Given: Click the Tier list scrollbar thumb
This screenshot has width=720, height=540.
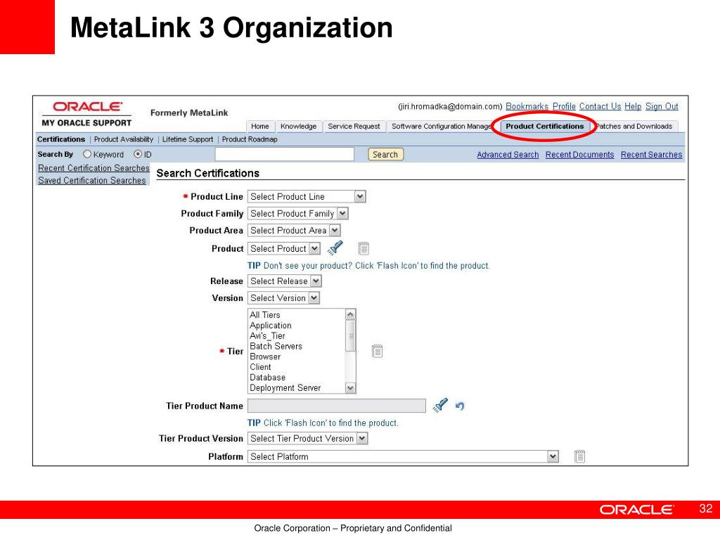Looking at the screenshot, I should (350, 335).
